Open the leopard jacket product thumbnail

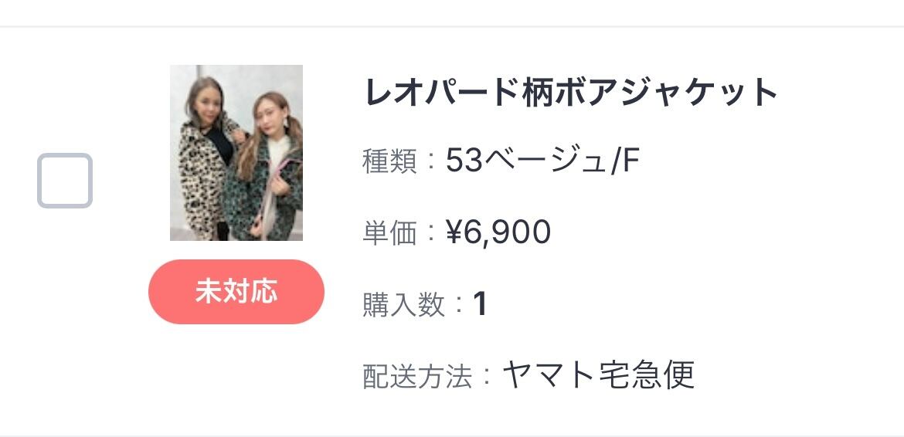point(236,153)
